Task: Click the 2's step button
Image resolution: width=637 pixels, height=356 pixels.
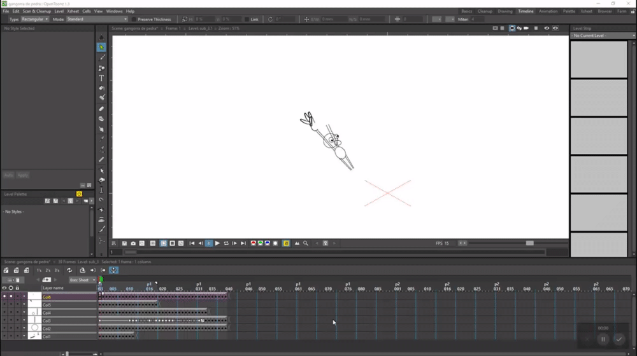Action: (48, 270)
